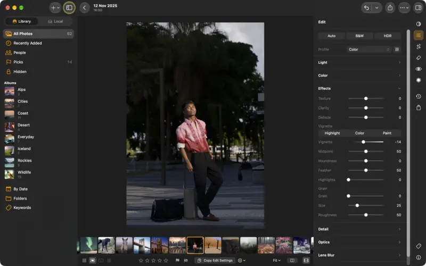
Task: Open the Profile Color dropdown
Action: [369, 49]
